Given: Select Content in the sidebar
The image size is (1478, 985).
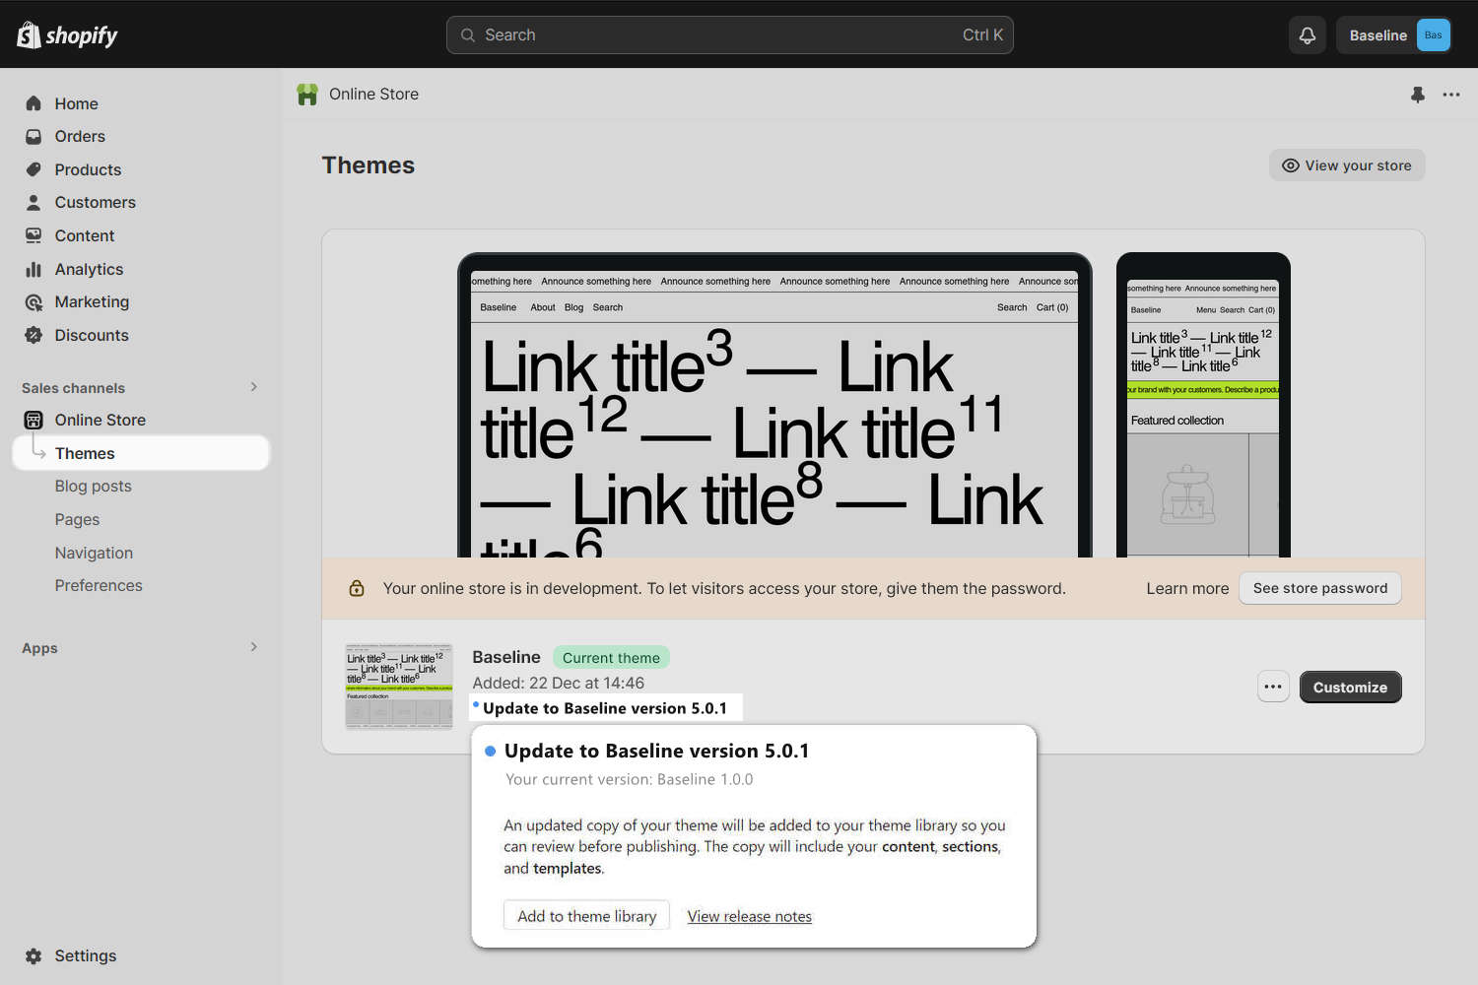Looking at the screenshot, I should (x=84, y=235).
